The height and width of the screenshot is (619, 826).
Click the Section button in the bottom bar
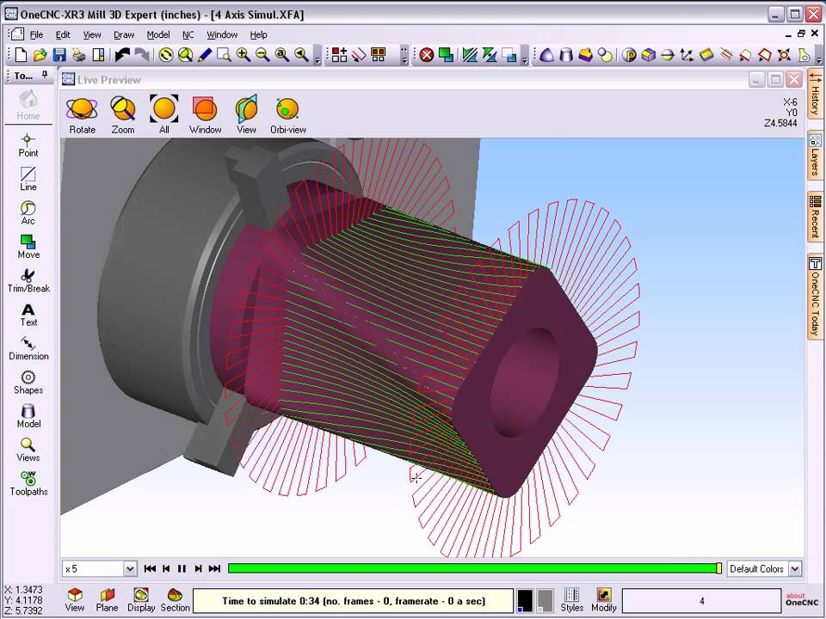pyautogui.click(x=175, y=601)
